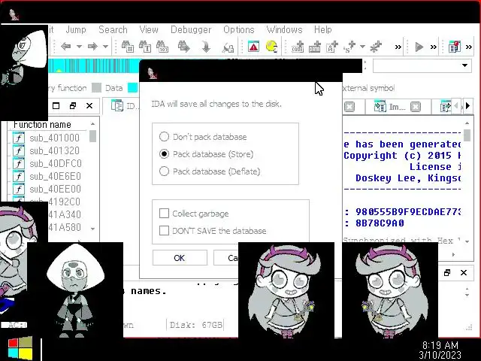
Task: Open forward arrow history dropdown
Action: click(x=105, y=47)
